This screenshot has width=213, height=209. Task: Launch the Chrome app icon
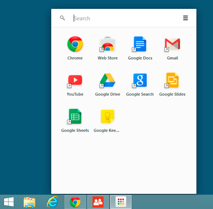[75, 44]
